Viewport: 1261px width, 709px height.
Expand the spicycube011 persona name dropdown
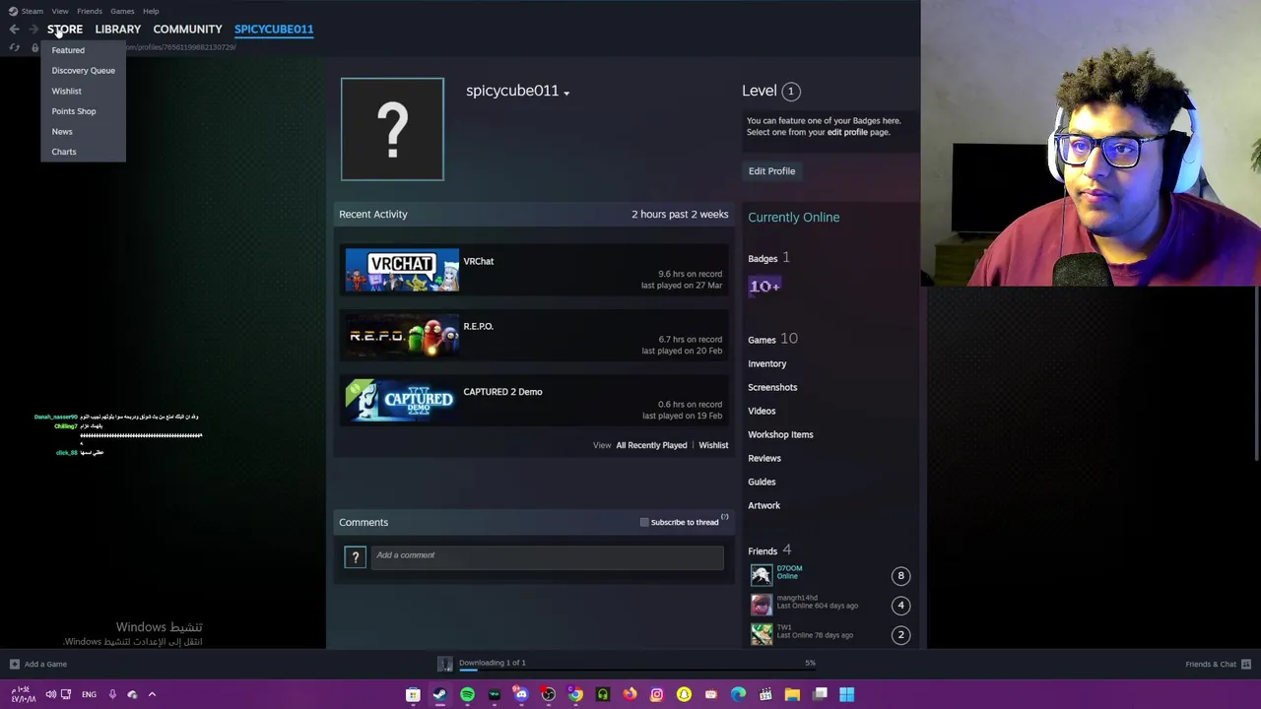pos(566,93)
